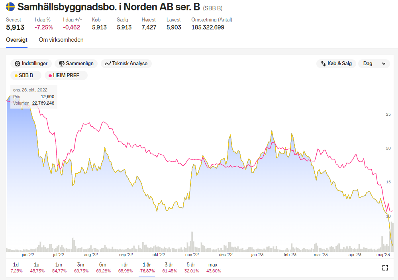398x280 pixels.
Task: Select 1u time range
Action: click(x=37, y=268)
